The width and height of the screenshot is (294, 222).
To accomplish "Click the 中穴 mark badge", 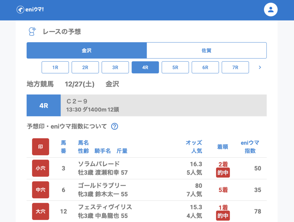I will click(40, 190).
